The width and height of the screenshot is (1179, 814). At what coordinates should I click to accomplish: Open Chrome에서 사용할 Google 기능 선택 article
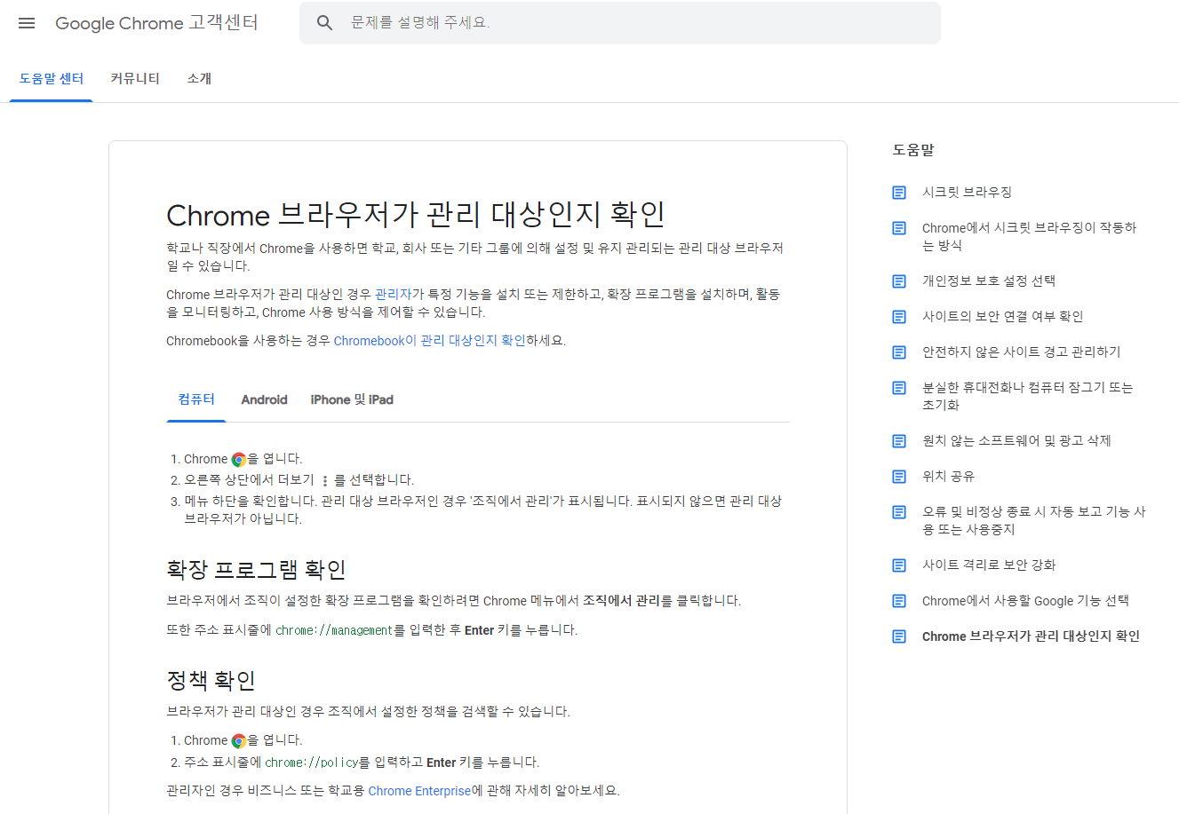[x=1025, y=600]
